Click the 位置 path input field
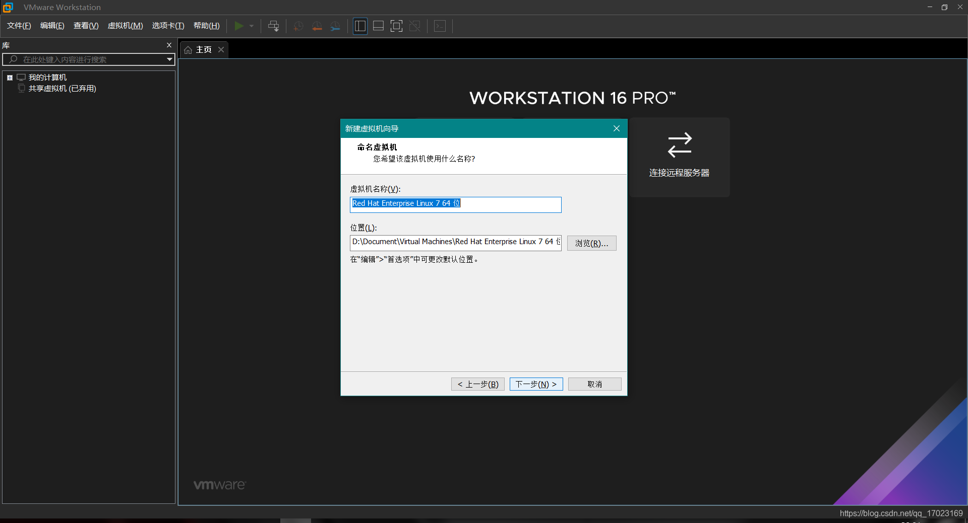968x523 pixels. (455, 243)
